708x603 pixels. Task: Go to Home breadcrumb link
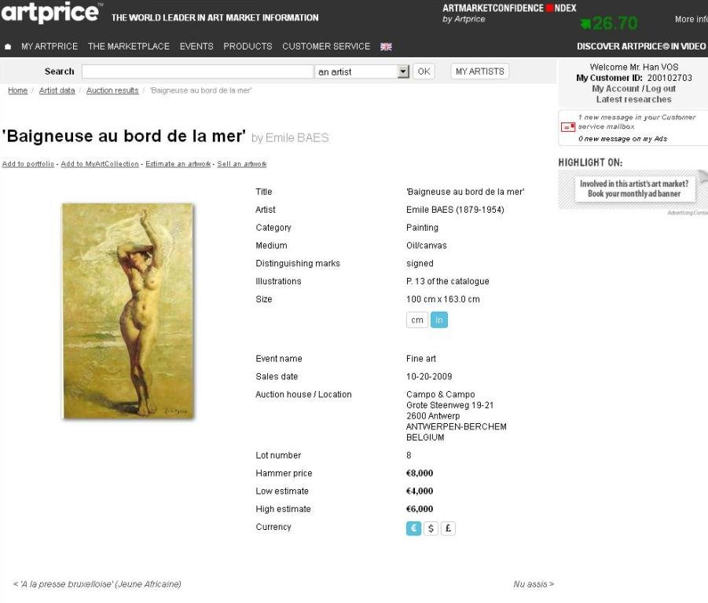(x=17, y=90)
